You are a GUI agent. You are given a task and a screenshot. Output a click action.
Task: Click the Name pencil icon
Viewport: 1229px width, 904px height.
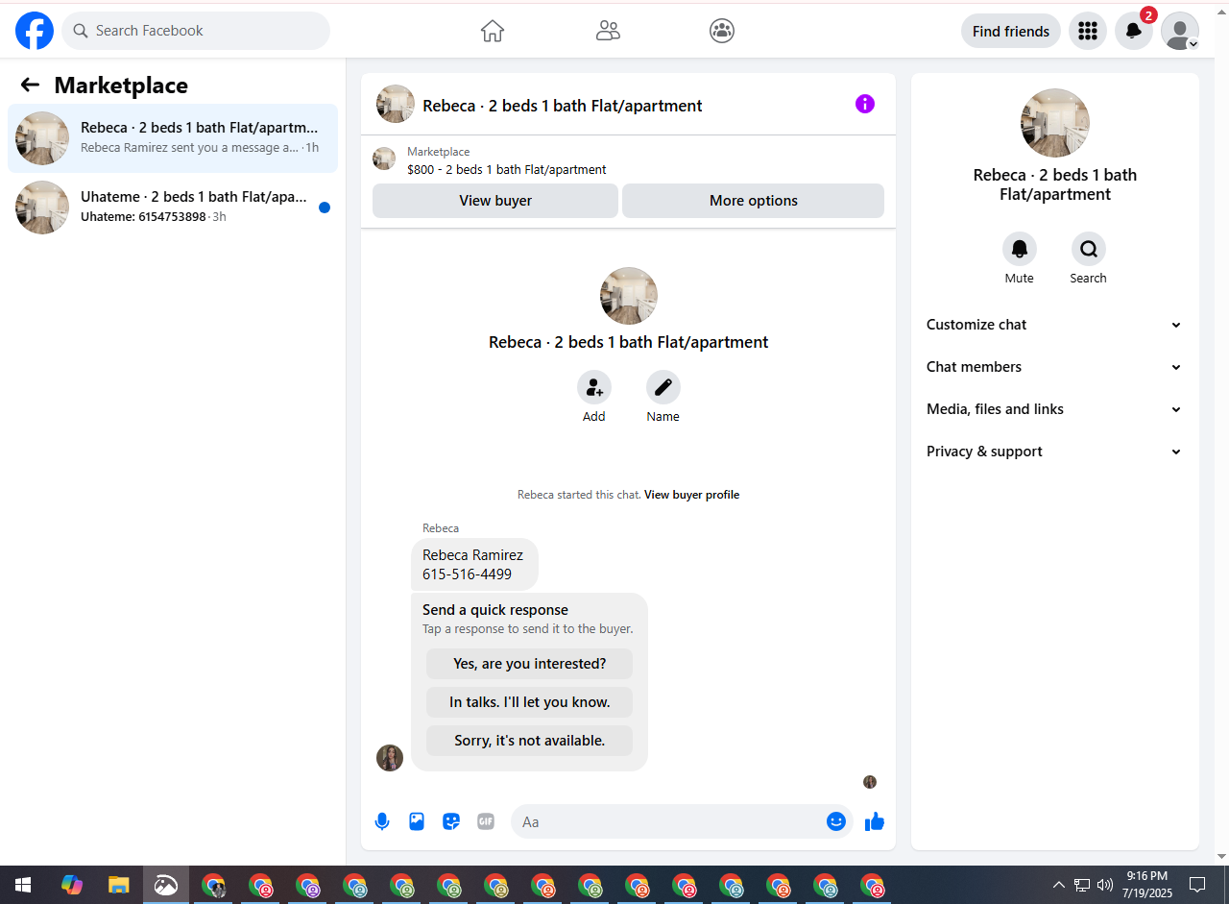[663, 387]
